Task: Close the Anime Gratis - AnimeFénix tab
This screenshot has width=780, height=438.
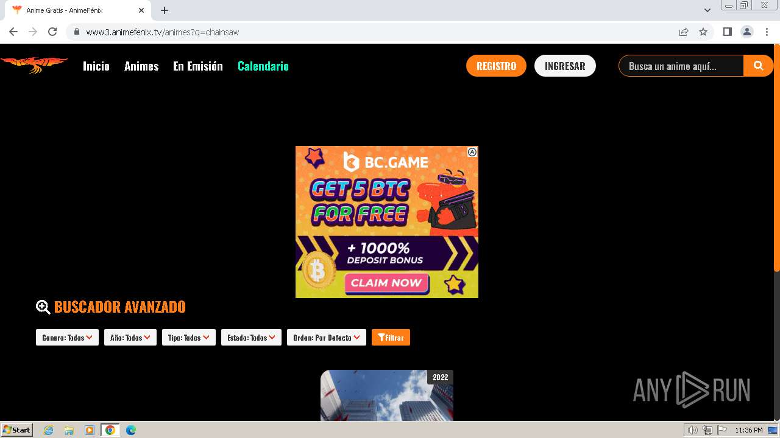Action: 141,10
